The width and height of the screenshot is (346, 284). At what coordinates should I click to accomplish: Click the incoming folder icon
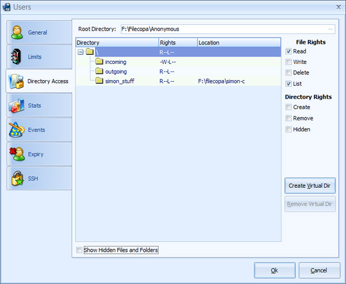pos(99,61)
